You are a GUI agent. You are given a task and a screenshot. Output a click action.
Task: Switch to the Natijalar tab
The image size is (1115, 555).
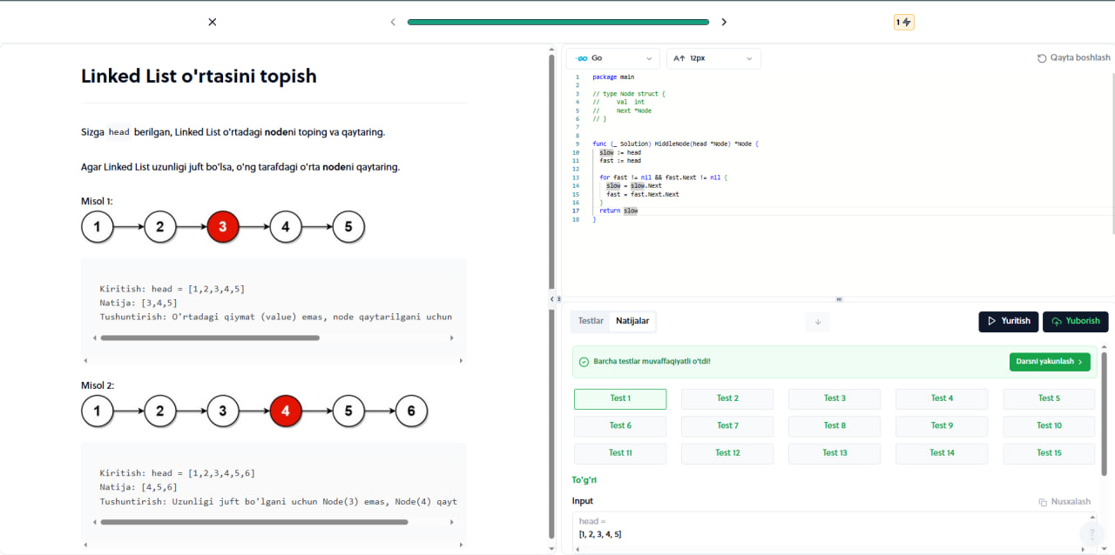(x=632, y=321)
